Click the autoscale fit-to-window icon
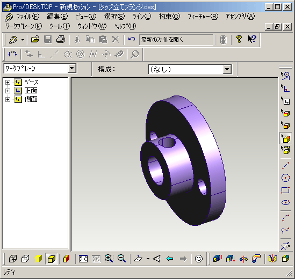 pos(83,259)
